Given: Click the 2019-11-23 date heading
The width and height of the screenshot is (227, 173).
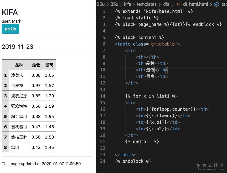Looking at the screenshot, I should click(18, 47).
